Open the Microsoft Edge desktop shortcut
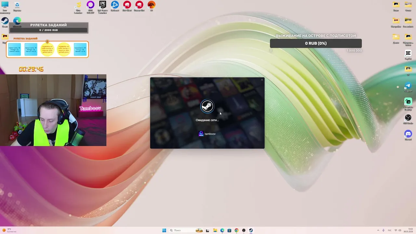This screenshot has width=416, height=234. (17, 22)
